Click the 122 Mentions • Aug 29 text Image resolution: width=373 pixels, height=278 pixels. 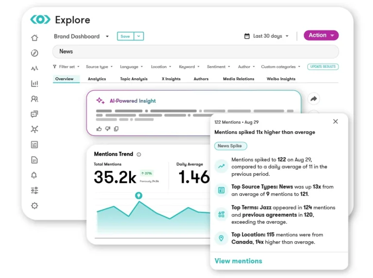[x=236, y=122]
